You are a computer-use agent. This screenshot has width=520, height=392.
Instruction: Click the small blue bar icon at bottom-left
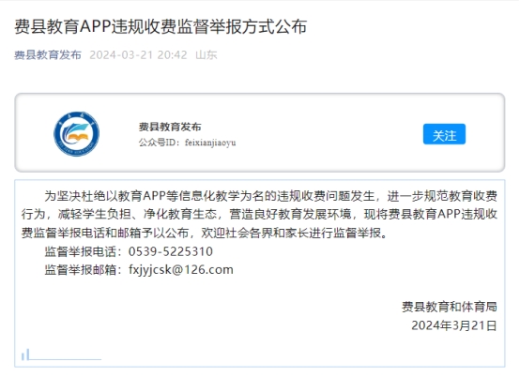coord(25,354)
